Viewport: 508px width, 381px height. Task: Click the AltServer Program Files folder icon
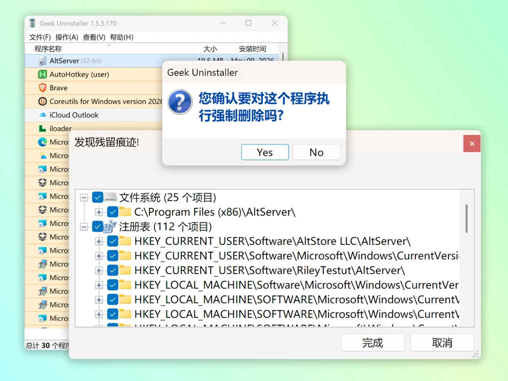(125, 211)
